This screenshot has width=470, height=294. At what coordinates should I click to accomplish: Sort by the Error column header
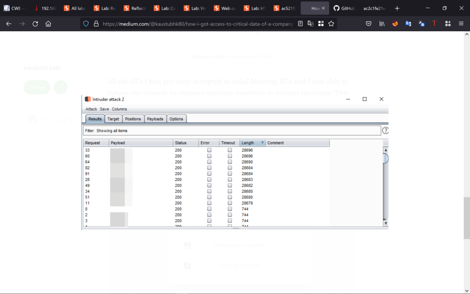pos(209,143)
